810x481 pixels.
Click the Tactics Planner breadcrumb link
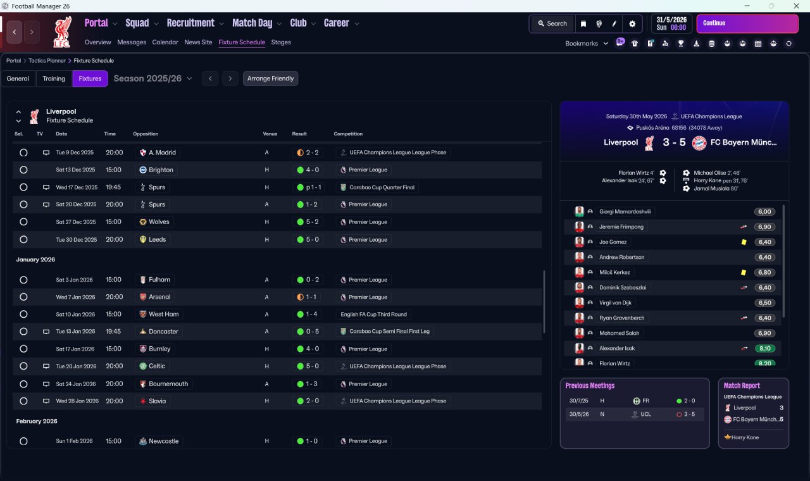coord(47,61)
